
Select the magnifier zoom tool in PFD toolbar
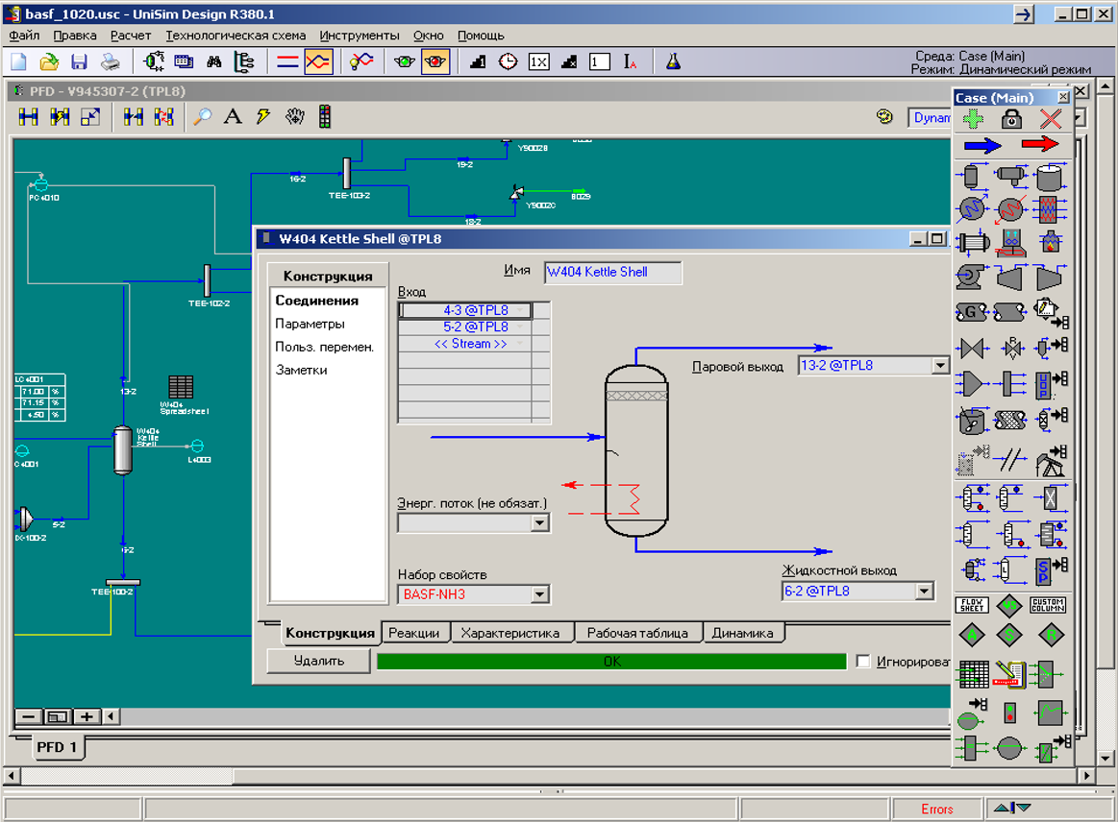click(x=203, y=117)
